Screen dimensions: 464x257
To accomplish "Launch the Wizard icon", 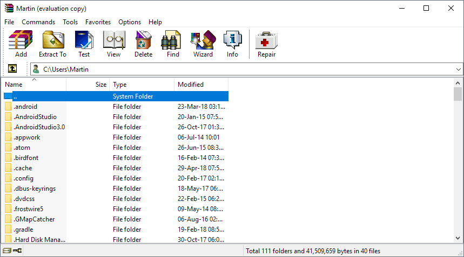I will (x=203, y=39).
